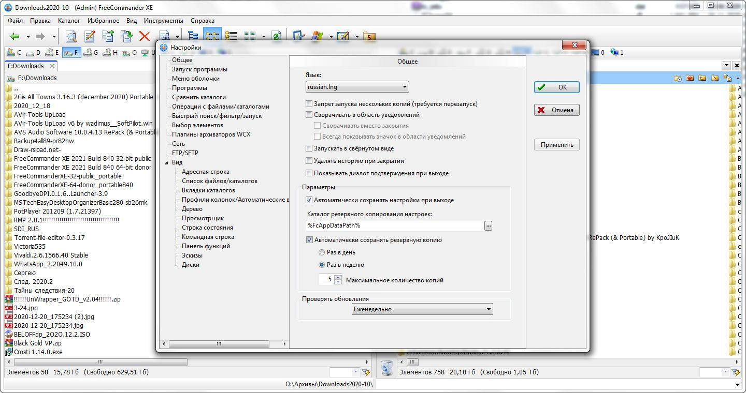
Task: Open folder history icon in right panel
Action: 678,78
